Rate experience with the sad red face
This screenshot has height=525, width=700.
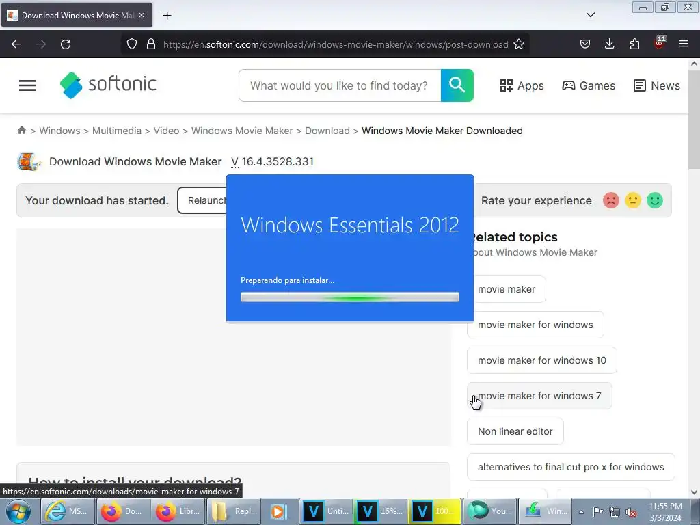click(x=610, y=200)
